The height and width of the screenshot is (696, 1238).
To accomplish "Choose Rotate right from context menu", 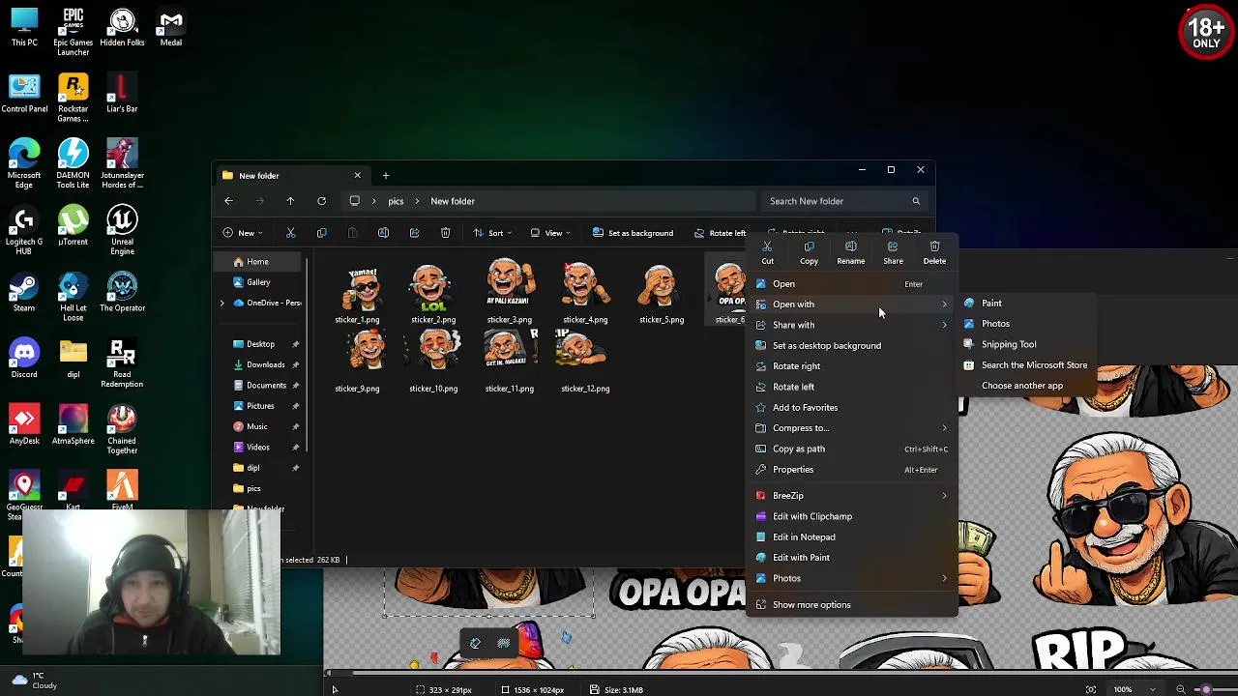I will pos(854,366).
